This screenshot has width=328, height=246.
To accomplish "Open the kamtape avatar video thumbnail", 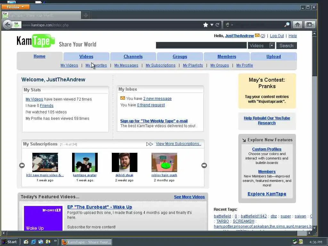I will [x=85, y=162].
